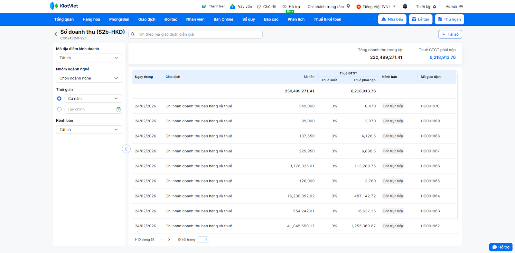The width and height of the screenshot is (515, 253).
Task: Expand Mã địa điểm kinh doanh dropdown
Action: (x=89, y=58)
